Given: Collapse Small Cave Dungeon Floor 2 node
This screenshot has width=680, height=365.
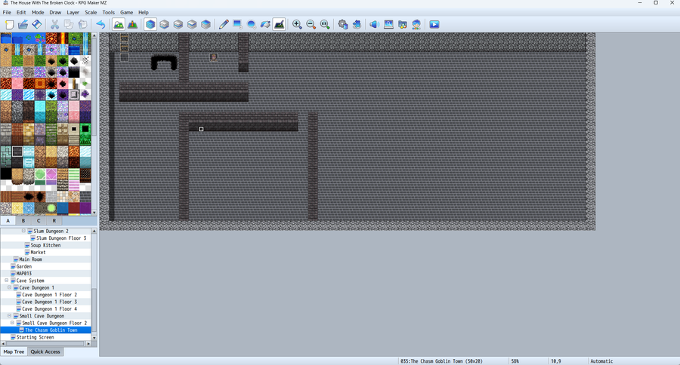Looking at the screenshot, I should pyautogui.click(x=12, y=323).
